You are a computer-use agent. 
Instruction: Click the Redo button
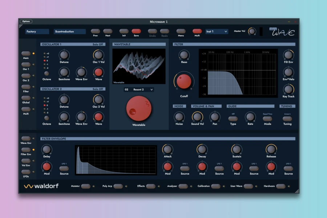(x=165, y=31)
